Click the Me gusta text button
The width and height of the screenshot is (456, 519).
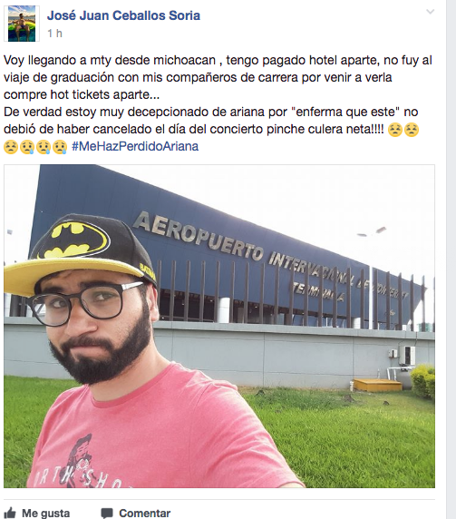45,514
